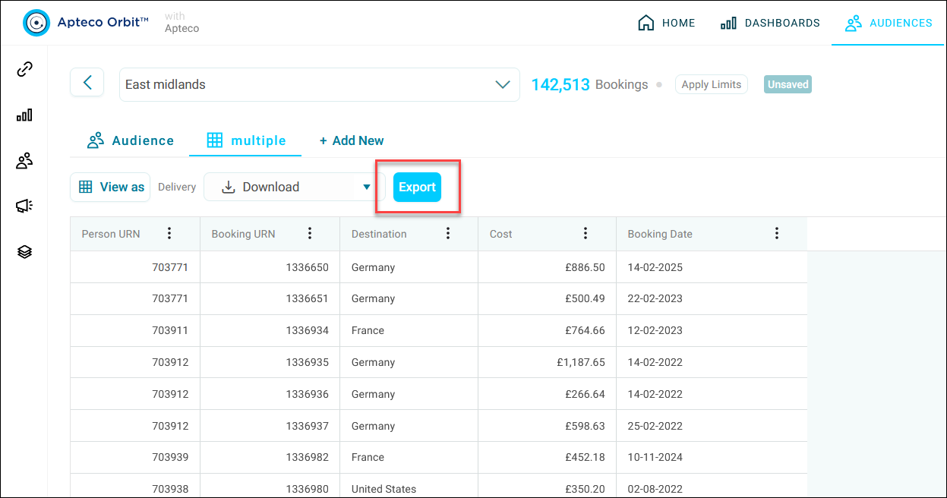Screen dimensions: 947x498
Task: Switch to the Audience tab
Action: pos(131,140)
